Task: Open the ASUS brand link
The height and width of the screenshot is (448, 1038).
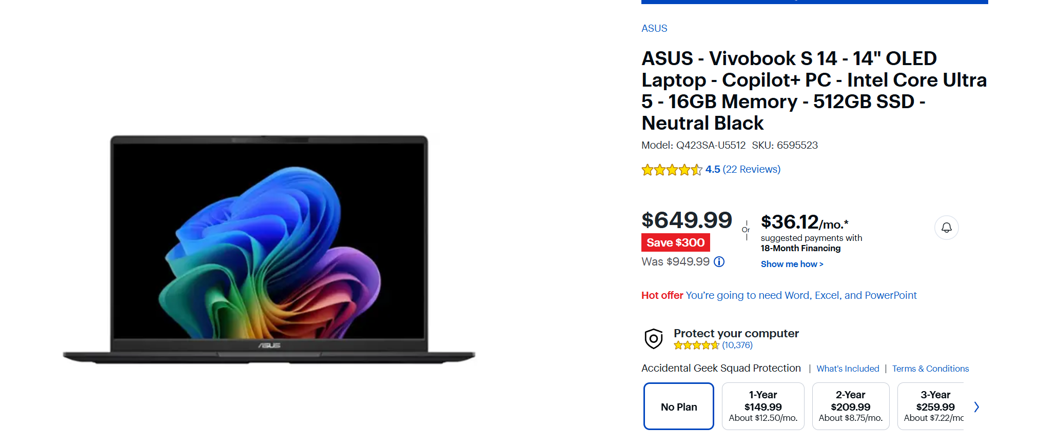Action: click(654, 29)
